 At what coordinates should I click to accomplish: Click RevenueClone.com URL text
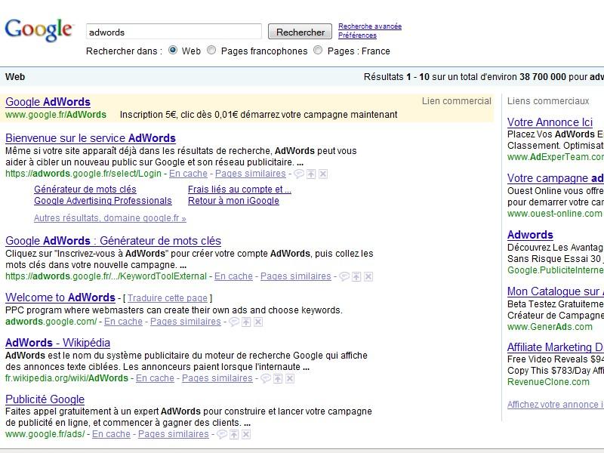548,382
